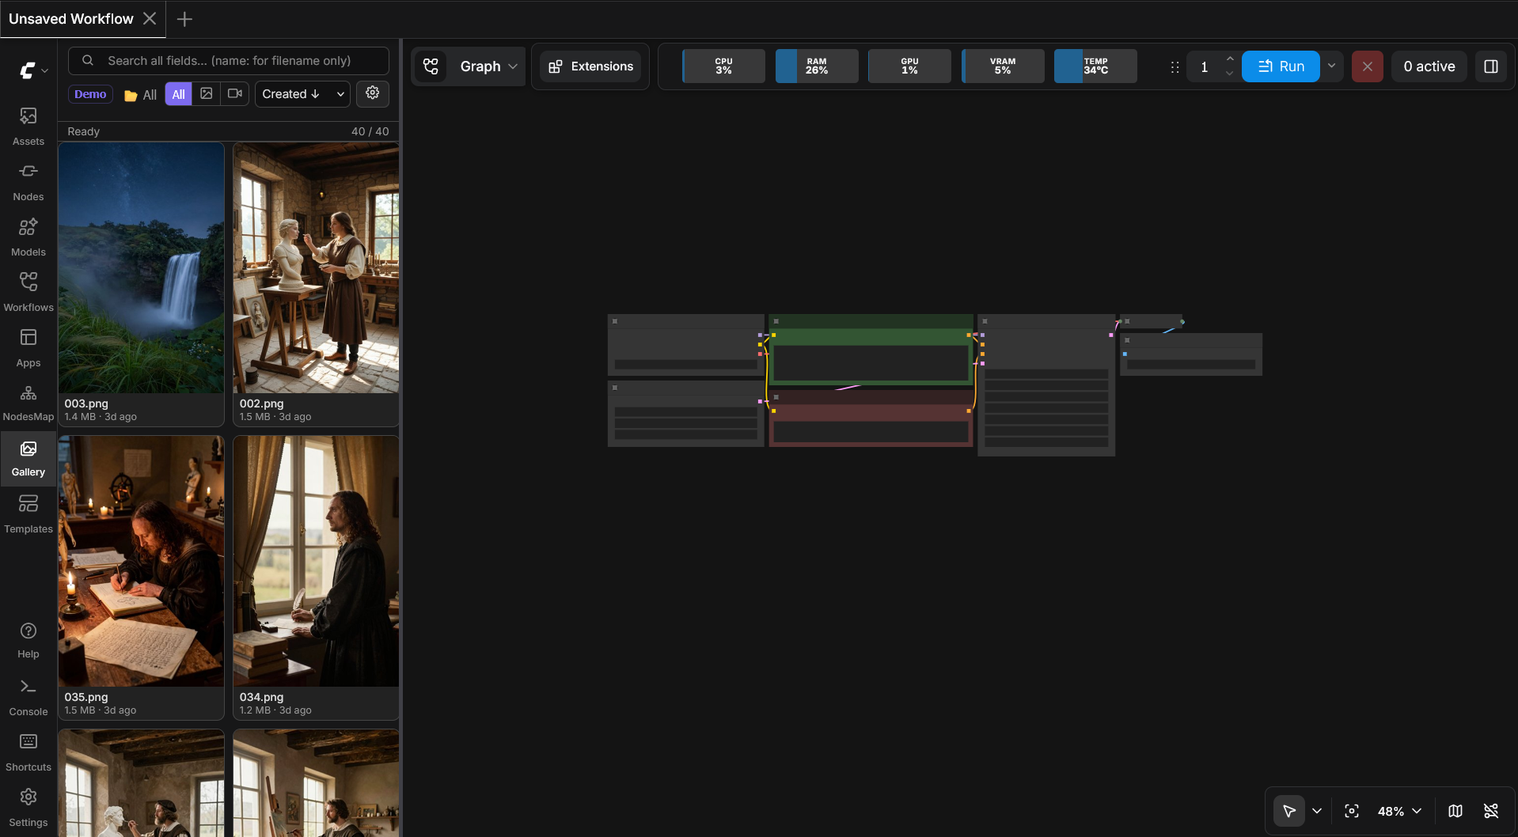The height and width of the screenshot is (837, 1518).
Task: Click the fit view icon
Action: [x=1352, y=811]
